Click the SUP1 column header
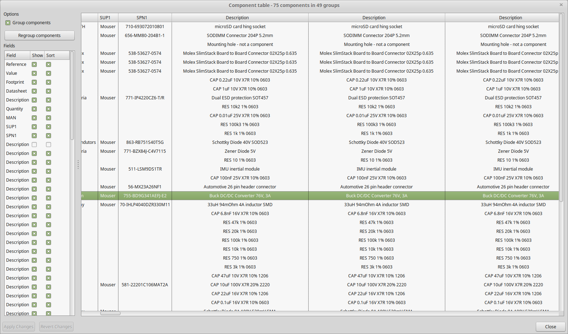Image resolution: width=568 pixels, height=334 pixels. point(108,17)
